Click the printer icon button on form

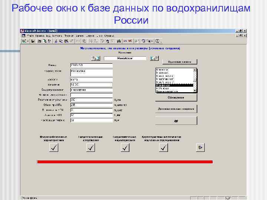176,121
